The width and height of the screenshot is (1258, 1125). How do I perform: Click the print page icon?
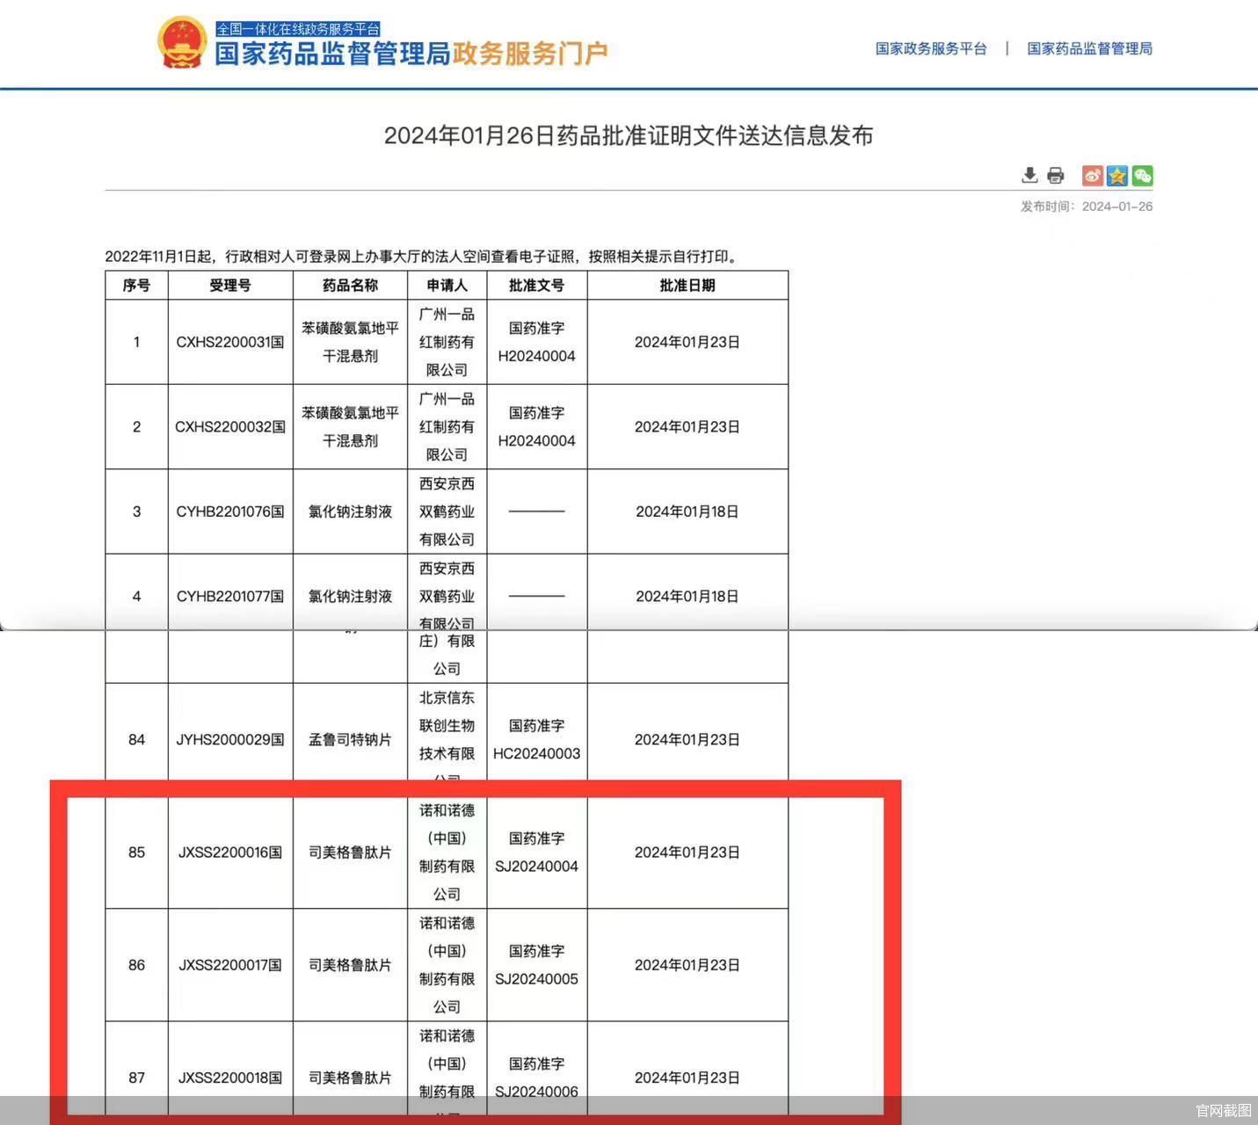click(x=1055, y=176)
